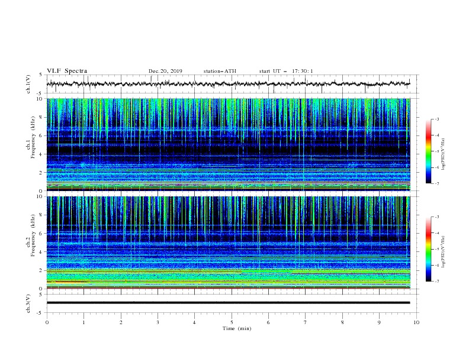The height and width of the screenshot is (362, 469).
Task: Click the "-3" tick on upper colorbar
Action: pos(436,119)
